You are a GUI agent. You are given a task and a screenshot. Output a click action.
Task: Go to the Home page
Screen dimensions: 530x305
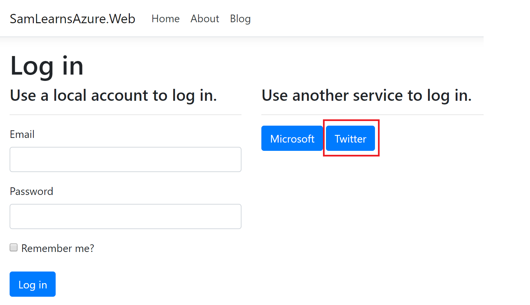coord(166,19)
